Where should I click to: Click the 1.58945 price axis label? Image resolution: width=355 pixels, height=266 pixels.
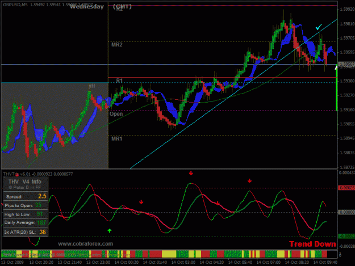click(347, 138)
